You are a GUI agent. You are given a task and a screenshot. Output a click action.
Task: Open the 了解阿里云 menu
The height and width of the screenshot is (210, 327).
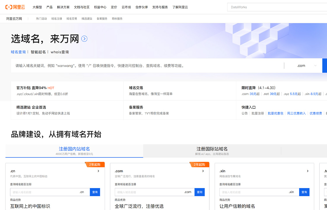[x=180, y=7]
